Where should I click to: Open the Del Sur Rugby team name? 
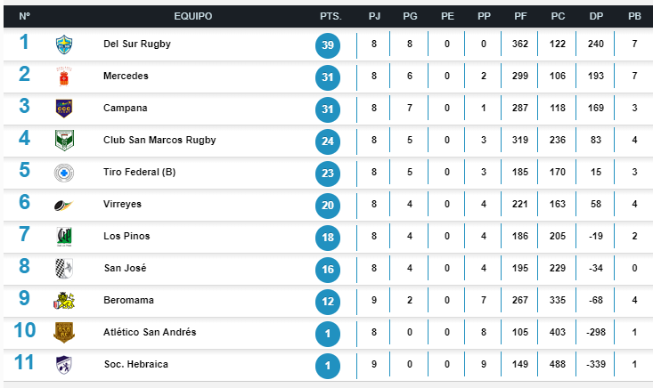(x=136, y=44)
